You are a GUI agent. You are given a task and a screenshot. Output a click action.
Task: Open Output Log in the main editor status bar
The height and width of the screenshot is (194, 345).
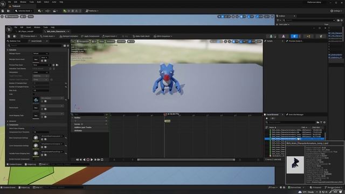[x=24, y=188]
